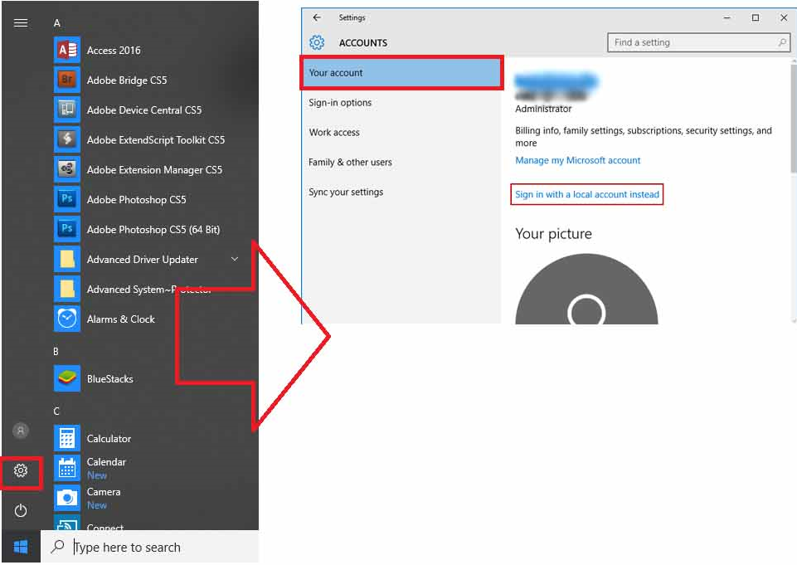797x565 pixels.
Task: Open the Connect app icon
Action: tap(67, 523)
